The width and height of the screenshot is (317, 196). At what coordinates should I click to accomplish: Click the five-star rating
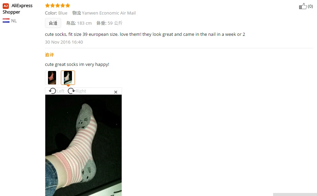pos(57,5)
